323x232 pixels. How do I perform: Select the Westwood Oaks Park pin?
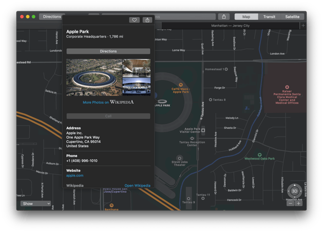click(260, 155)
